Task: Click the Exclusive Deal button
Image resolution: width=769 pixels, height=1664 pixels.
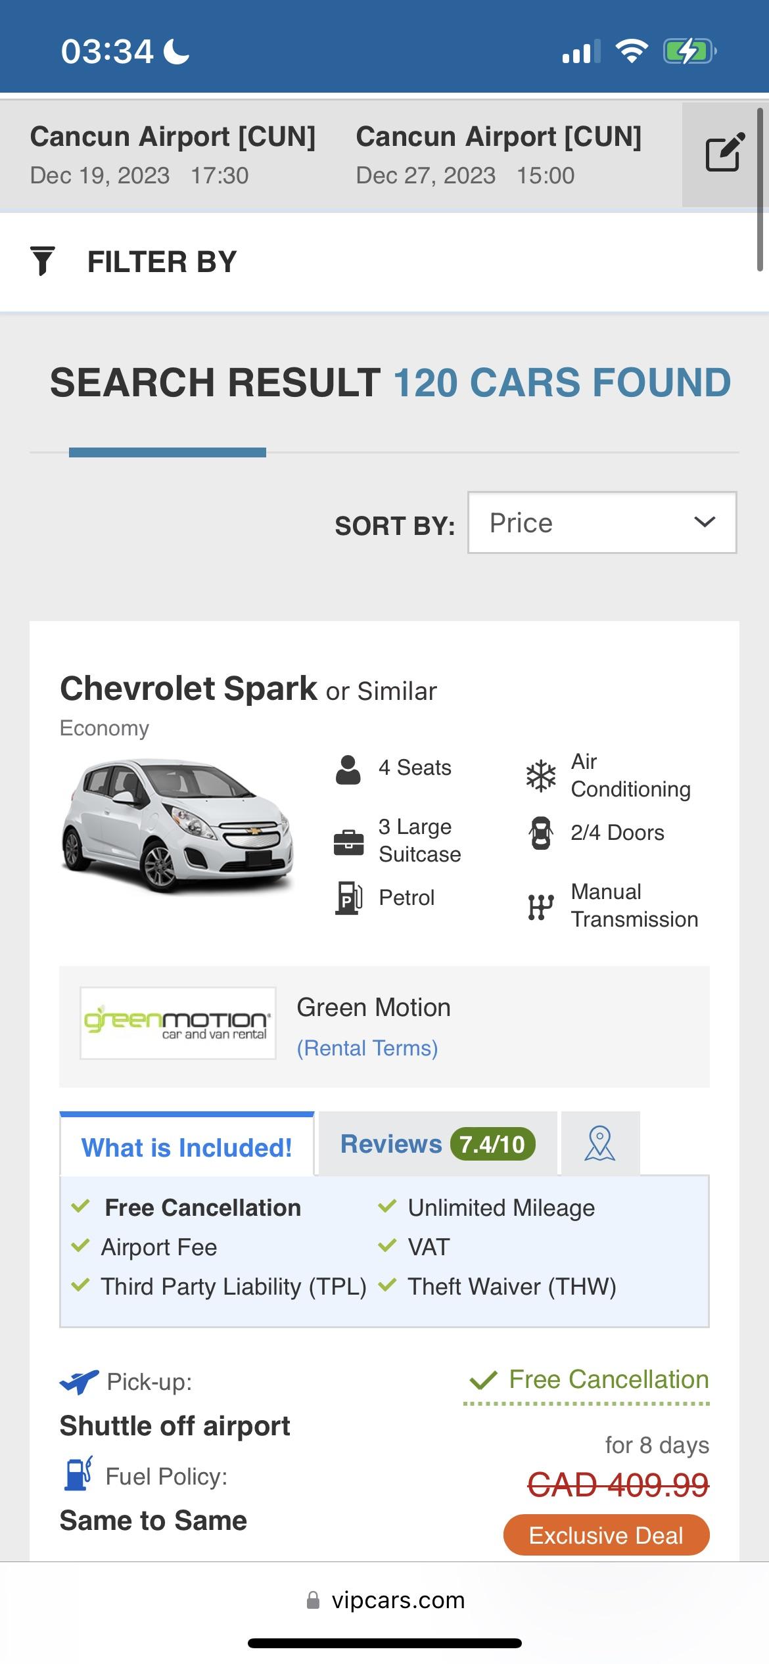Action: pos(605,1535)
